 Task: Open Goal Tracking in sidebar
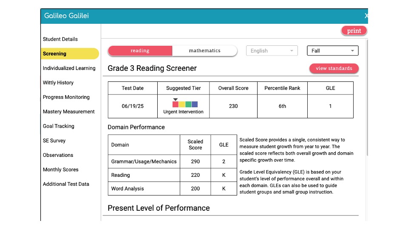coord(59,126)
